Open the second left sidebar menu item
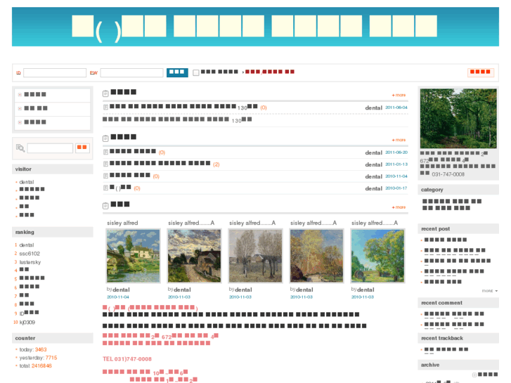The width and height of the screenshot is (511, 383). pyautogui.click(x=36, y=108)
